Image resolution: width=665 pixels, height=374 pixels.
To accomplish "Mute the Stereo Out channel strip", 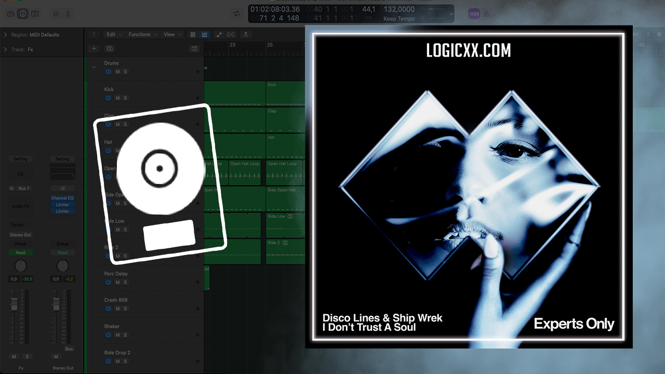I will (x=56, y=356).
